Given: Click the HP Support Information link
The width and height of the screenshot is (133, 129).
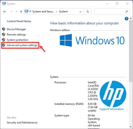Looking at the screenshot, I should tap(111, 109).
